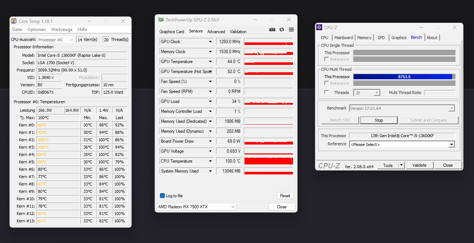Click the GPU Load sensor graph
The image size is (474, 243).
269,101
